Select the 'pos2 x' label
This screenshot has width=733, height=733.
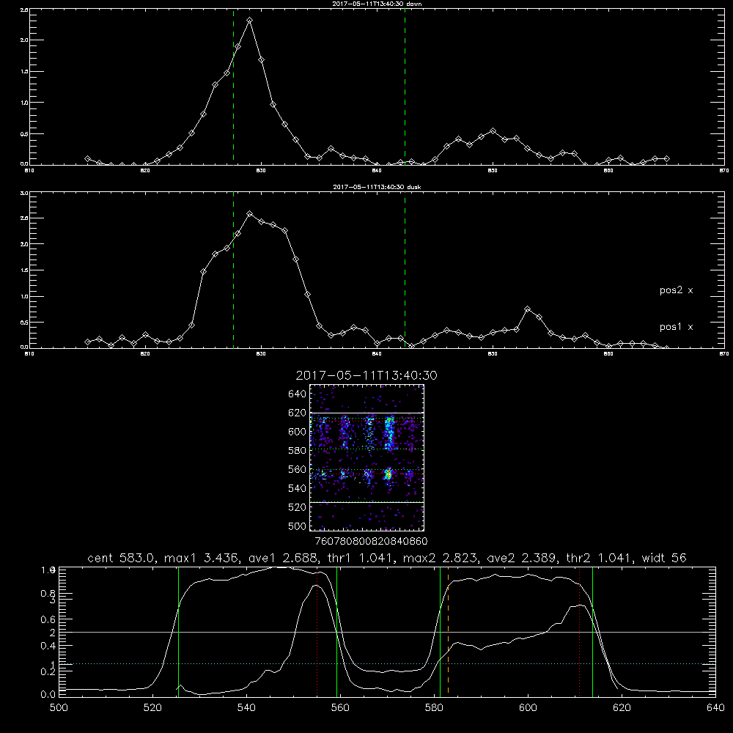click(x=676, y=290)
